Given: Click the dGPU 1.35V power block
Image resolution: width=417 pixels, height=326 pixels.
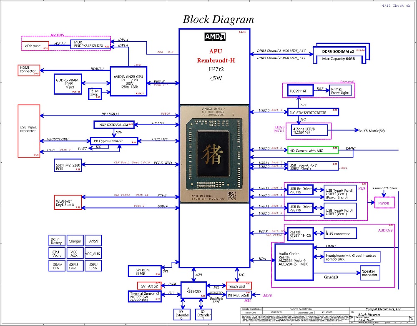Looking at the screenshot, I should click(93, 266).
